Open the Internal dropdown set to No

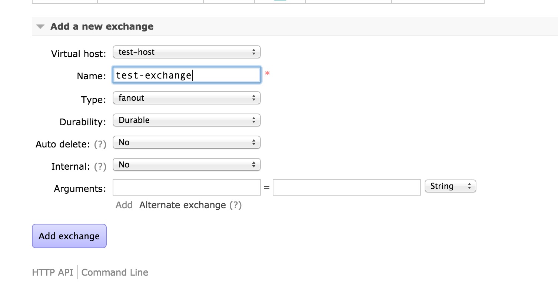[x=187, y=165]
